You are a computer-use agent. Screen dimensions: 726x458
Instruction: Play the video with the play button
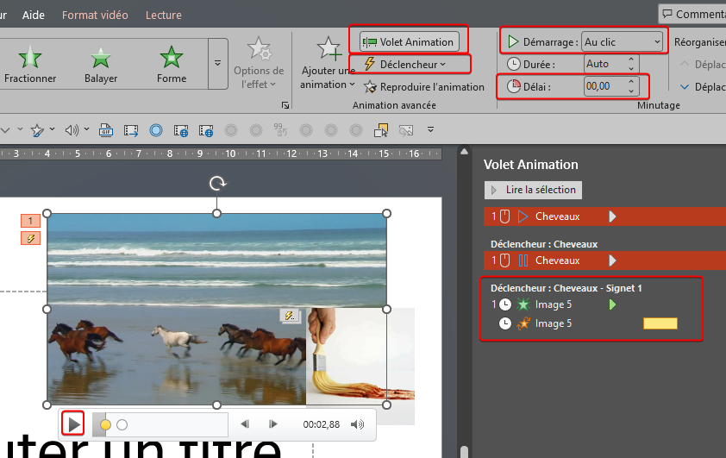73,424
